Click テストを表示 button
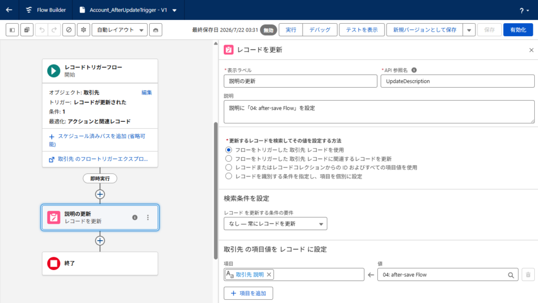 pyautogui.click(x=361, y=30)
